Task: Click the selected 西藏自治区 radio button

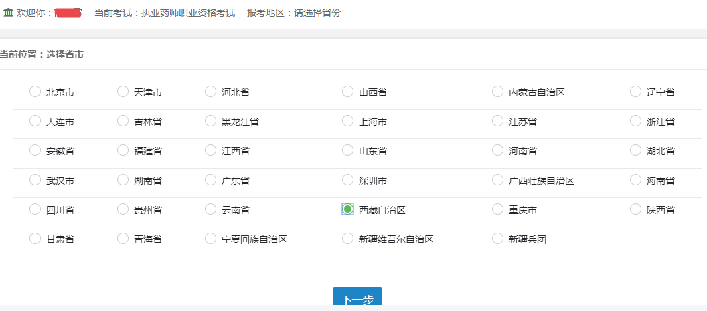Action: [x=347, y=209]
